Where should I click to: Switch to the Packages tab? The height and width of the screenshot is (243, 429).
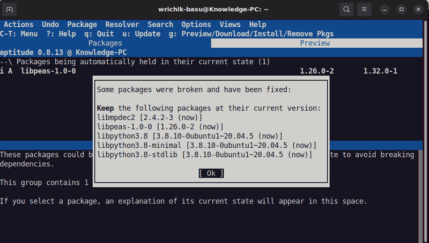pyautogui.click(x=105, y=43)
